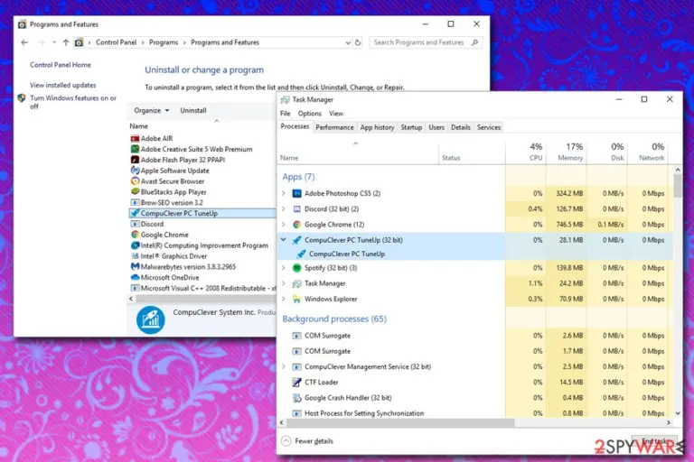Image resolution: width=694 pixels, height=462 pixels.
Task: Click the Spotify process icon
Action: coord(297,268)
